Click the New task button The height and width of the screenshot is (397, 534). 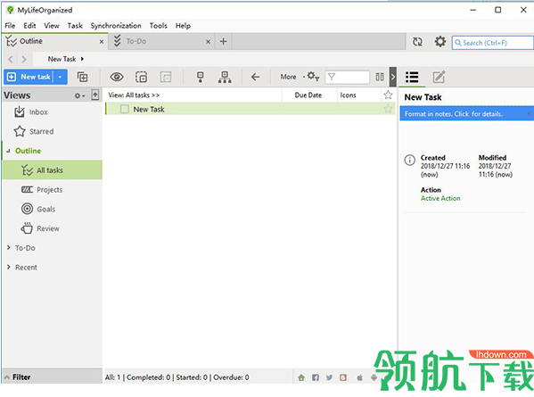point(29,77)
